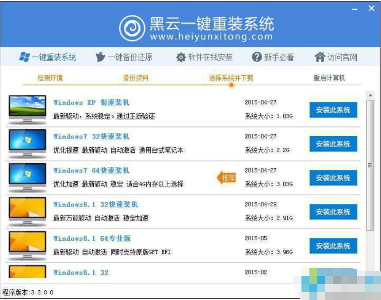Image resolution: width=381 pixels, height=300 pixels.
Task: Open Windows8.1 64专业版 title
Action: point(92,238)
